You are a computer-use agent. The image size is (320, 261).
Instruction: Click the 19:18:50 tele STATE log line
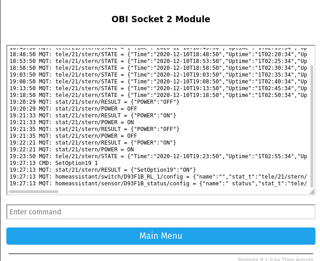point(158,95)
